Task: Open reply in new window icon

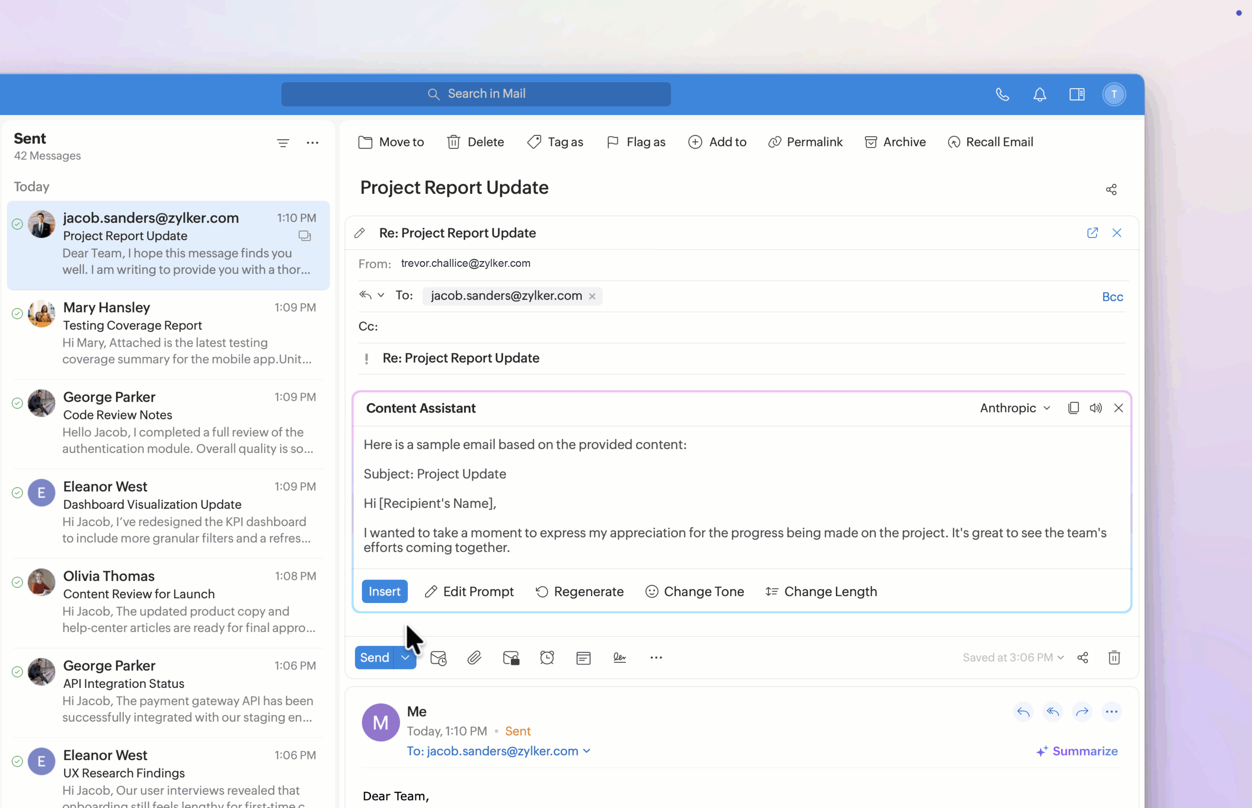Action: point(1092,232)
